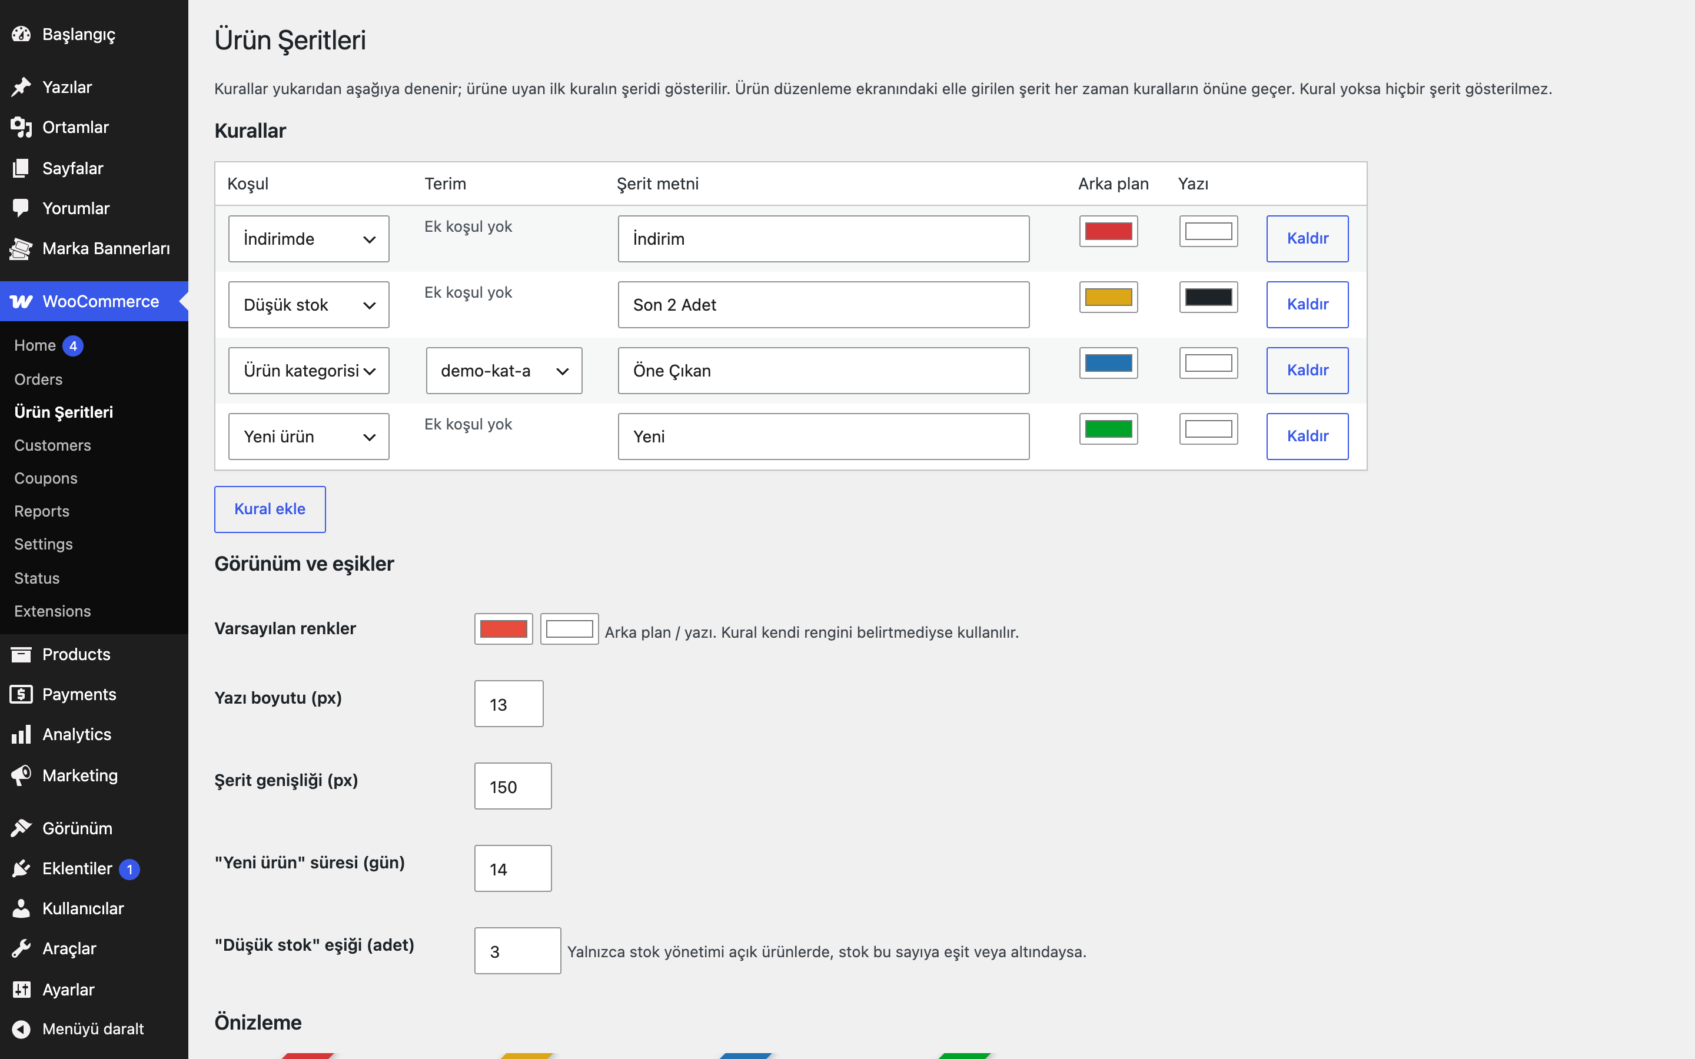Click the Products archive icon
Viewport: 1695px width, 1059px height.
pyautogui.click(x=21, y=654)
